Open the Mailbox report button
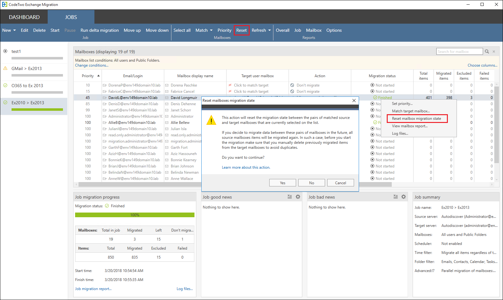The image size is (503, 300). [314, 30]
